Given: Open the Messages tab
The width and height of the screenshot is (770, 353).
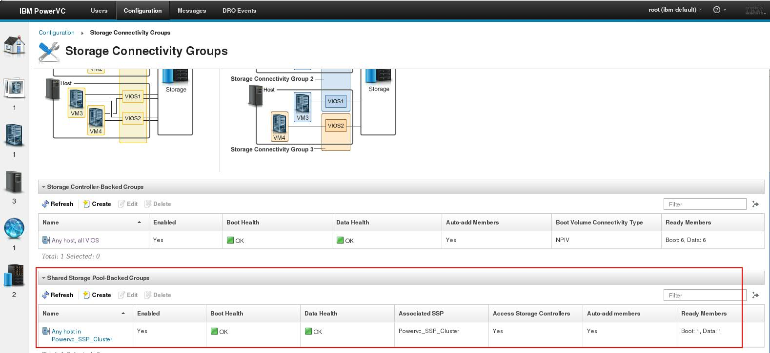Looking at the screenshot, I should 192,10.
